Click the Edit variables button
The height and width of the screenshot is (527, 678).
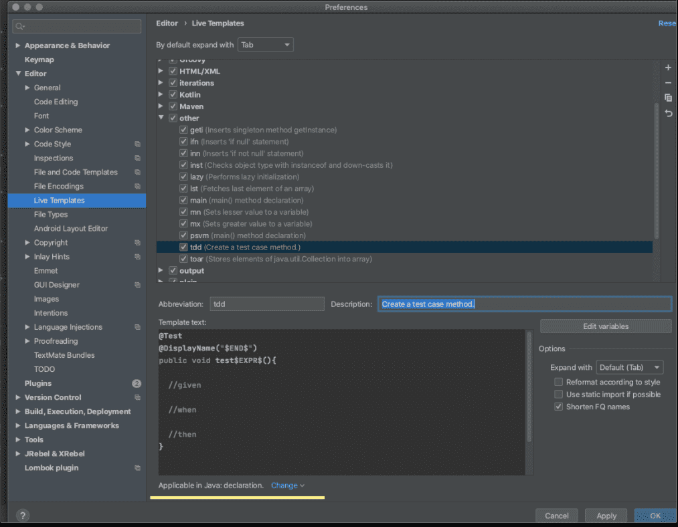coord(605,326)
